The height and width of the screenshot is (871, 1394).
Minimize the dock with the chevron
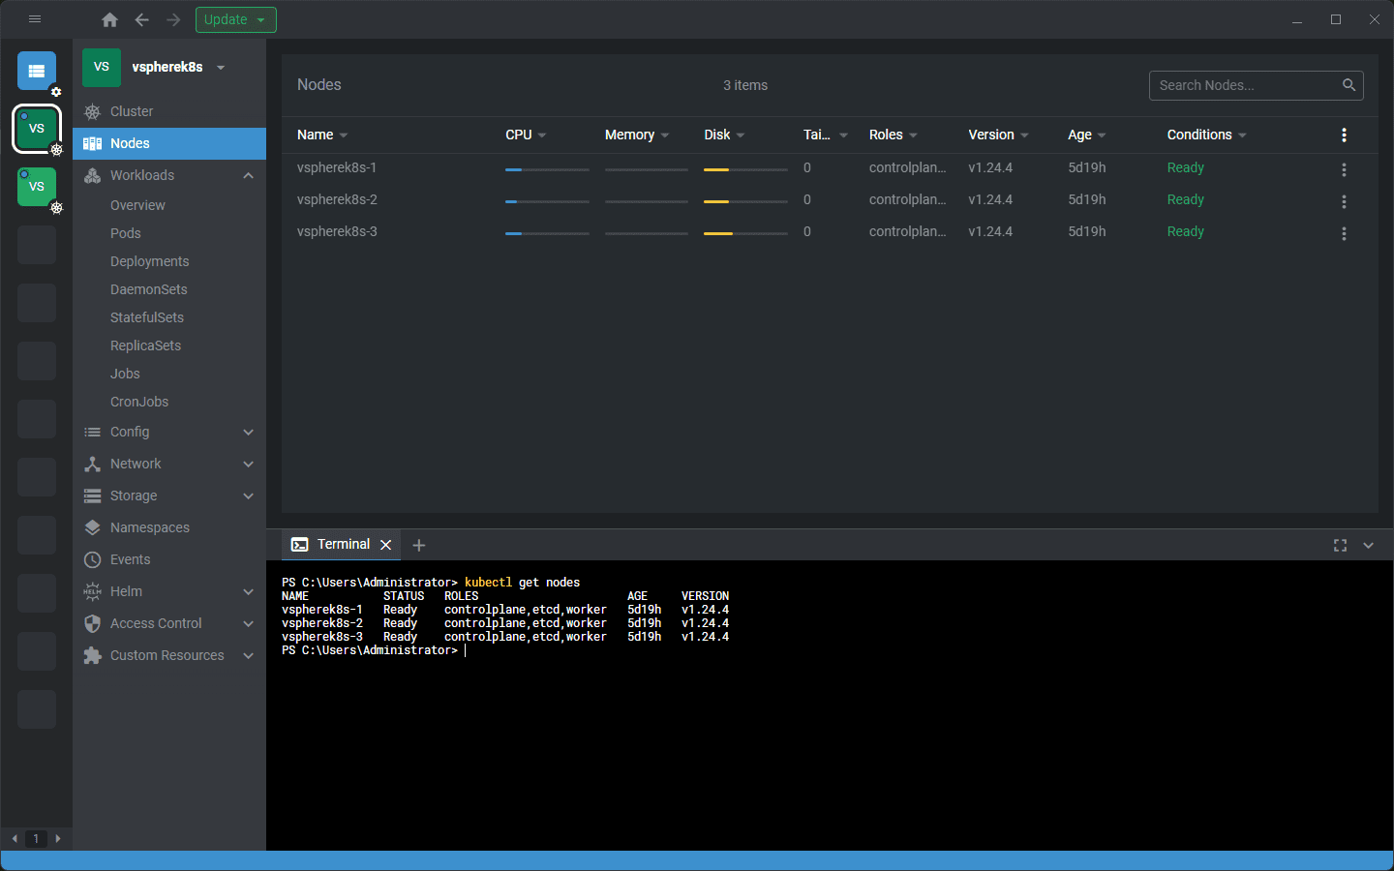(1369, 546)
